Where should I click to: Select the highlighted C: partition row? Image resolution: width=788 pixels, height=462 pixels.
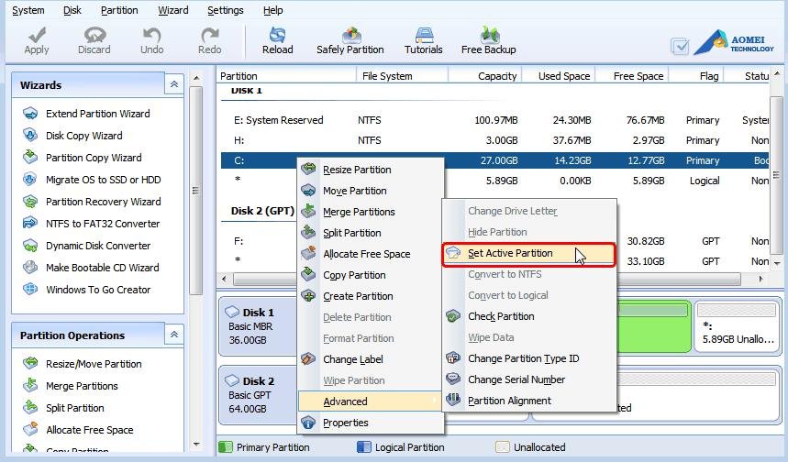coord(494,160)
